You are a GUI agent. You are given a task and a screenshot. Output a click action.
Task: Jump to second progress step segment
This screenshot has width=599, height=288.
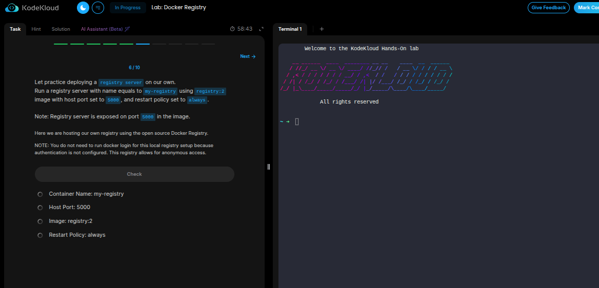(77, 44)
